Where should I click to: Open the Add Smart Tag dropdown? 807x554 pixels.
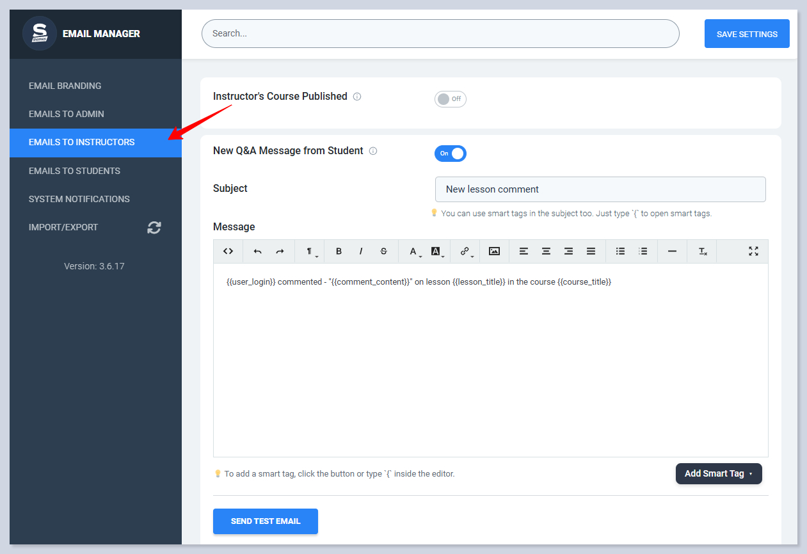pos(718,473)
